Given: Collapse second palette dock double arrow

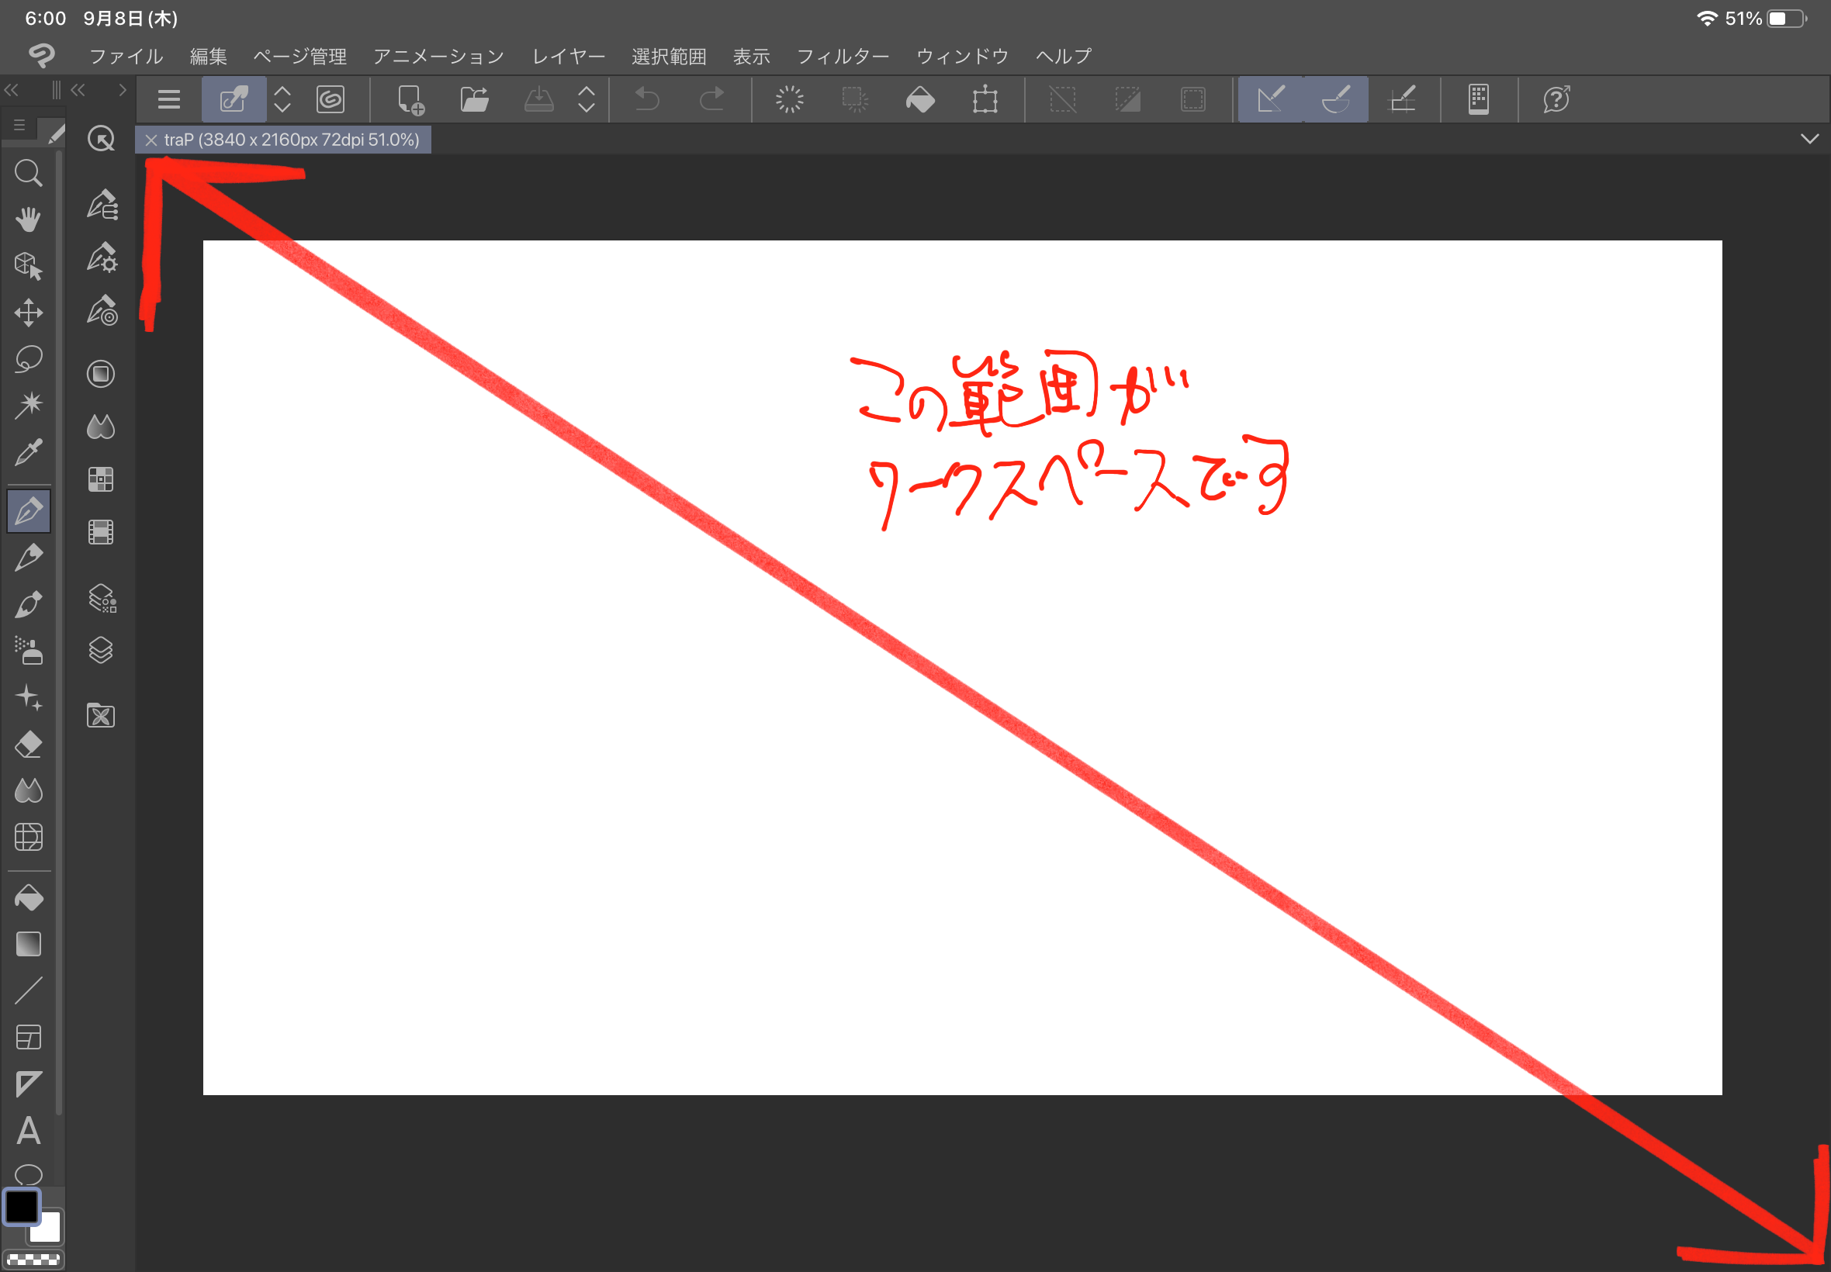Looking at the screenshot, I should pyautogui.click(x=78, y=90).
